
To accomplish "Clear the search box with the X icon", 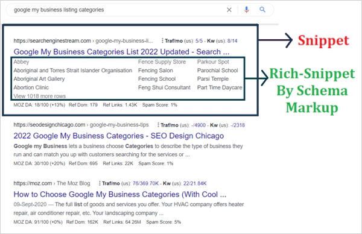I will click(229, 10).
